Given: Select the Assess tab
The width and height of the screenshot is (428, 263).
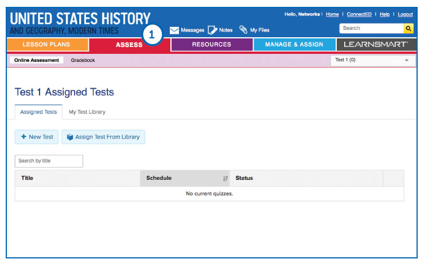Looking at the screenshot, I should click(x=130, y=45).
